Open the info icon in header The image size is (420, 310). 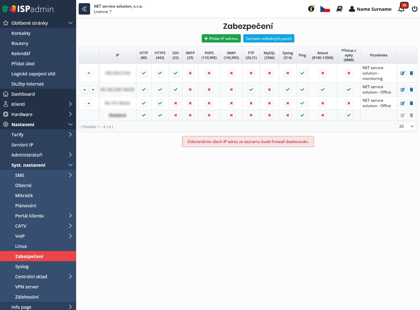[x=311, y=9]
